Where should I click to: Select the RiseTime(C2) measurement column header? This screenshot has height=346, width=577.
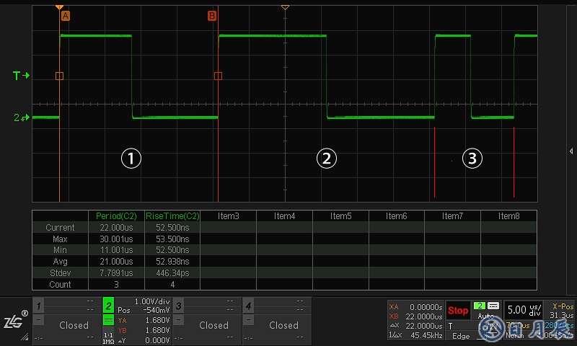[x=172, y=216]
